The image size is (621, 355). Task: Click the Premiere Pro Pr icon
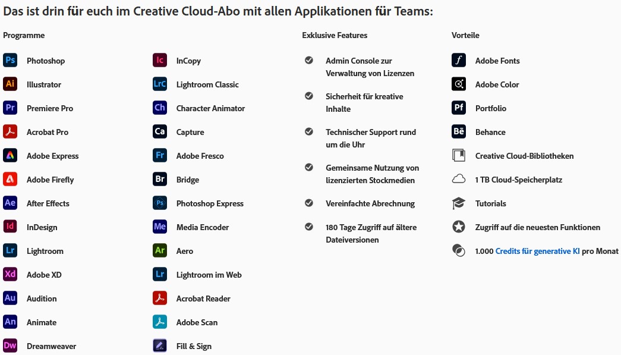point(10,108)
